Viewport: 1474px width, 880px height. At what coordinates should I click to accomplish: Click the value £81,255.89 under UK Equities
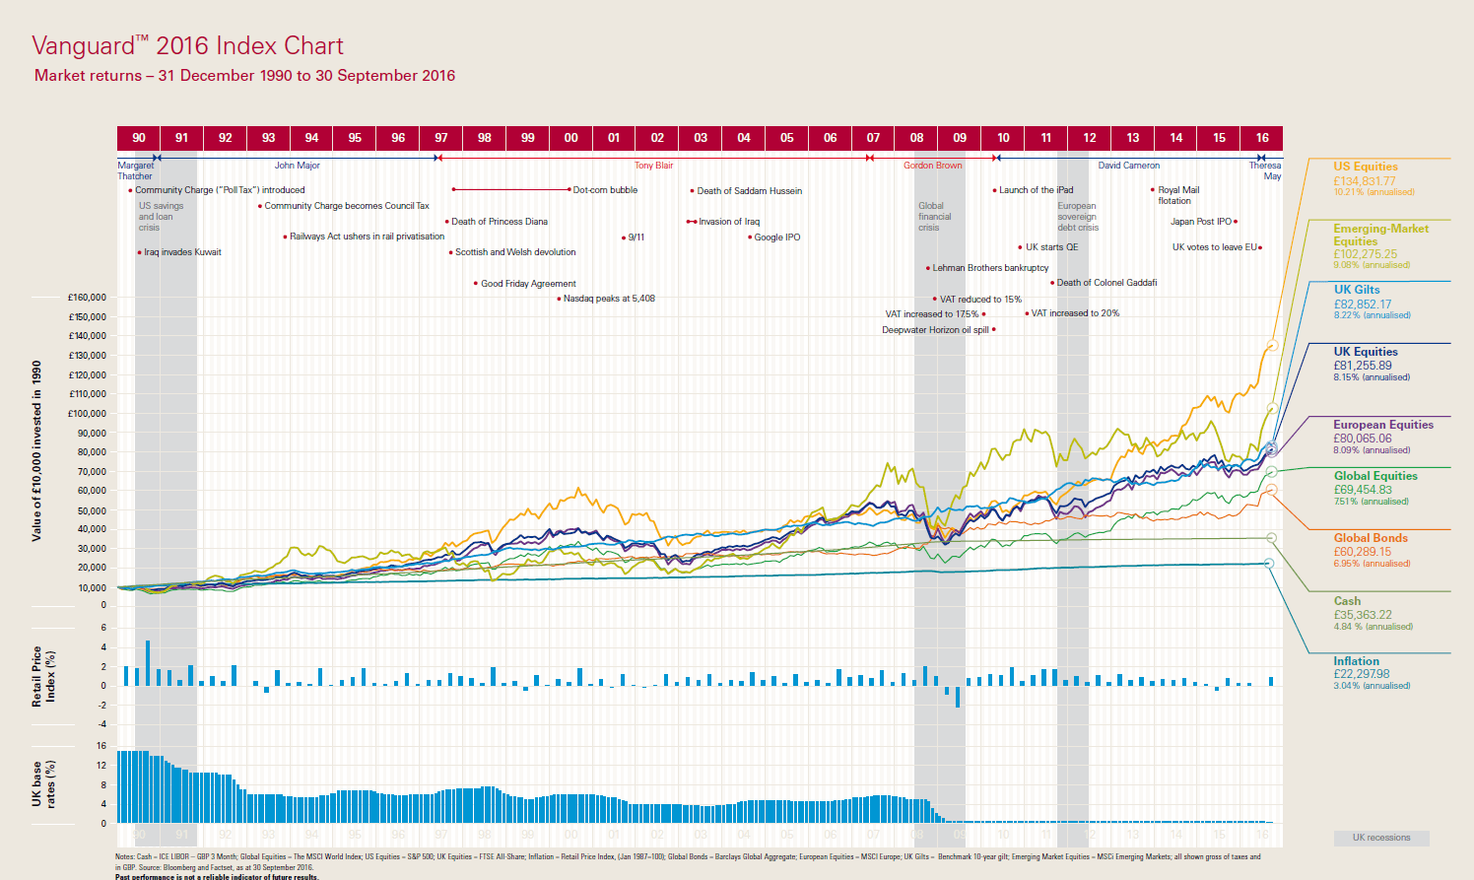1363,366
